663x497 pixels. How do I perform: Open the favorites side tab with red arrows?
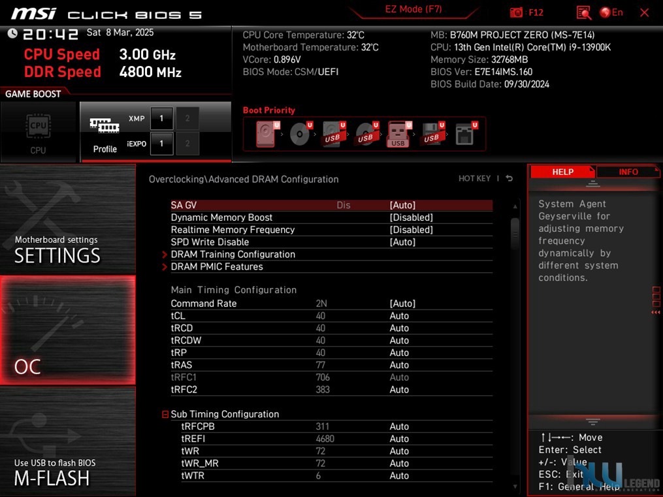[656, 300]
